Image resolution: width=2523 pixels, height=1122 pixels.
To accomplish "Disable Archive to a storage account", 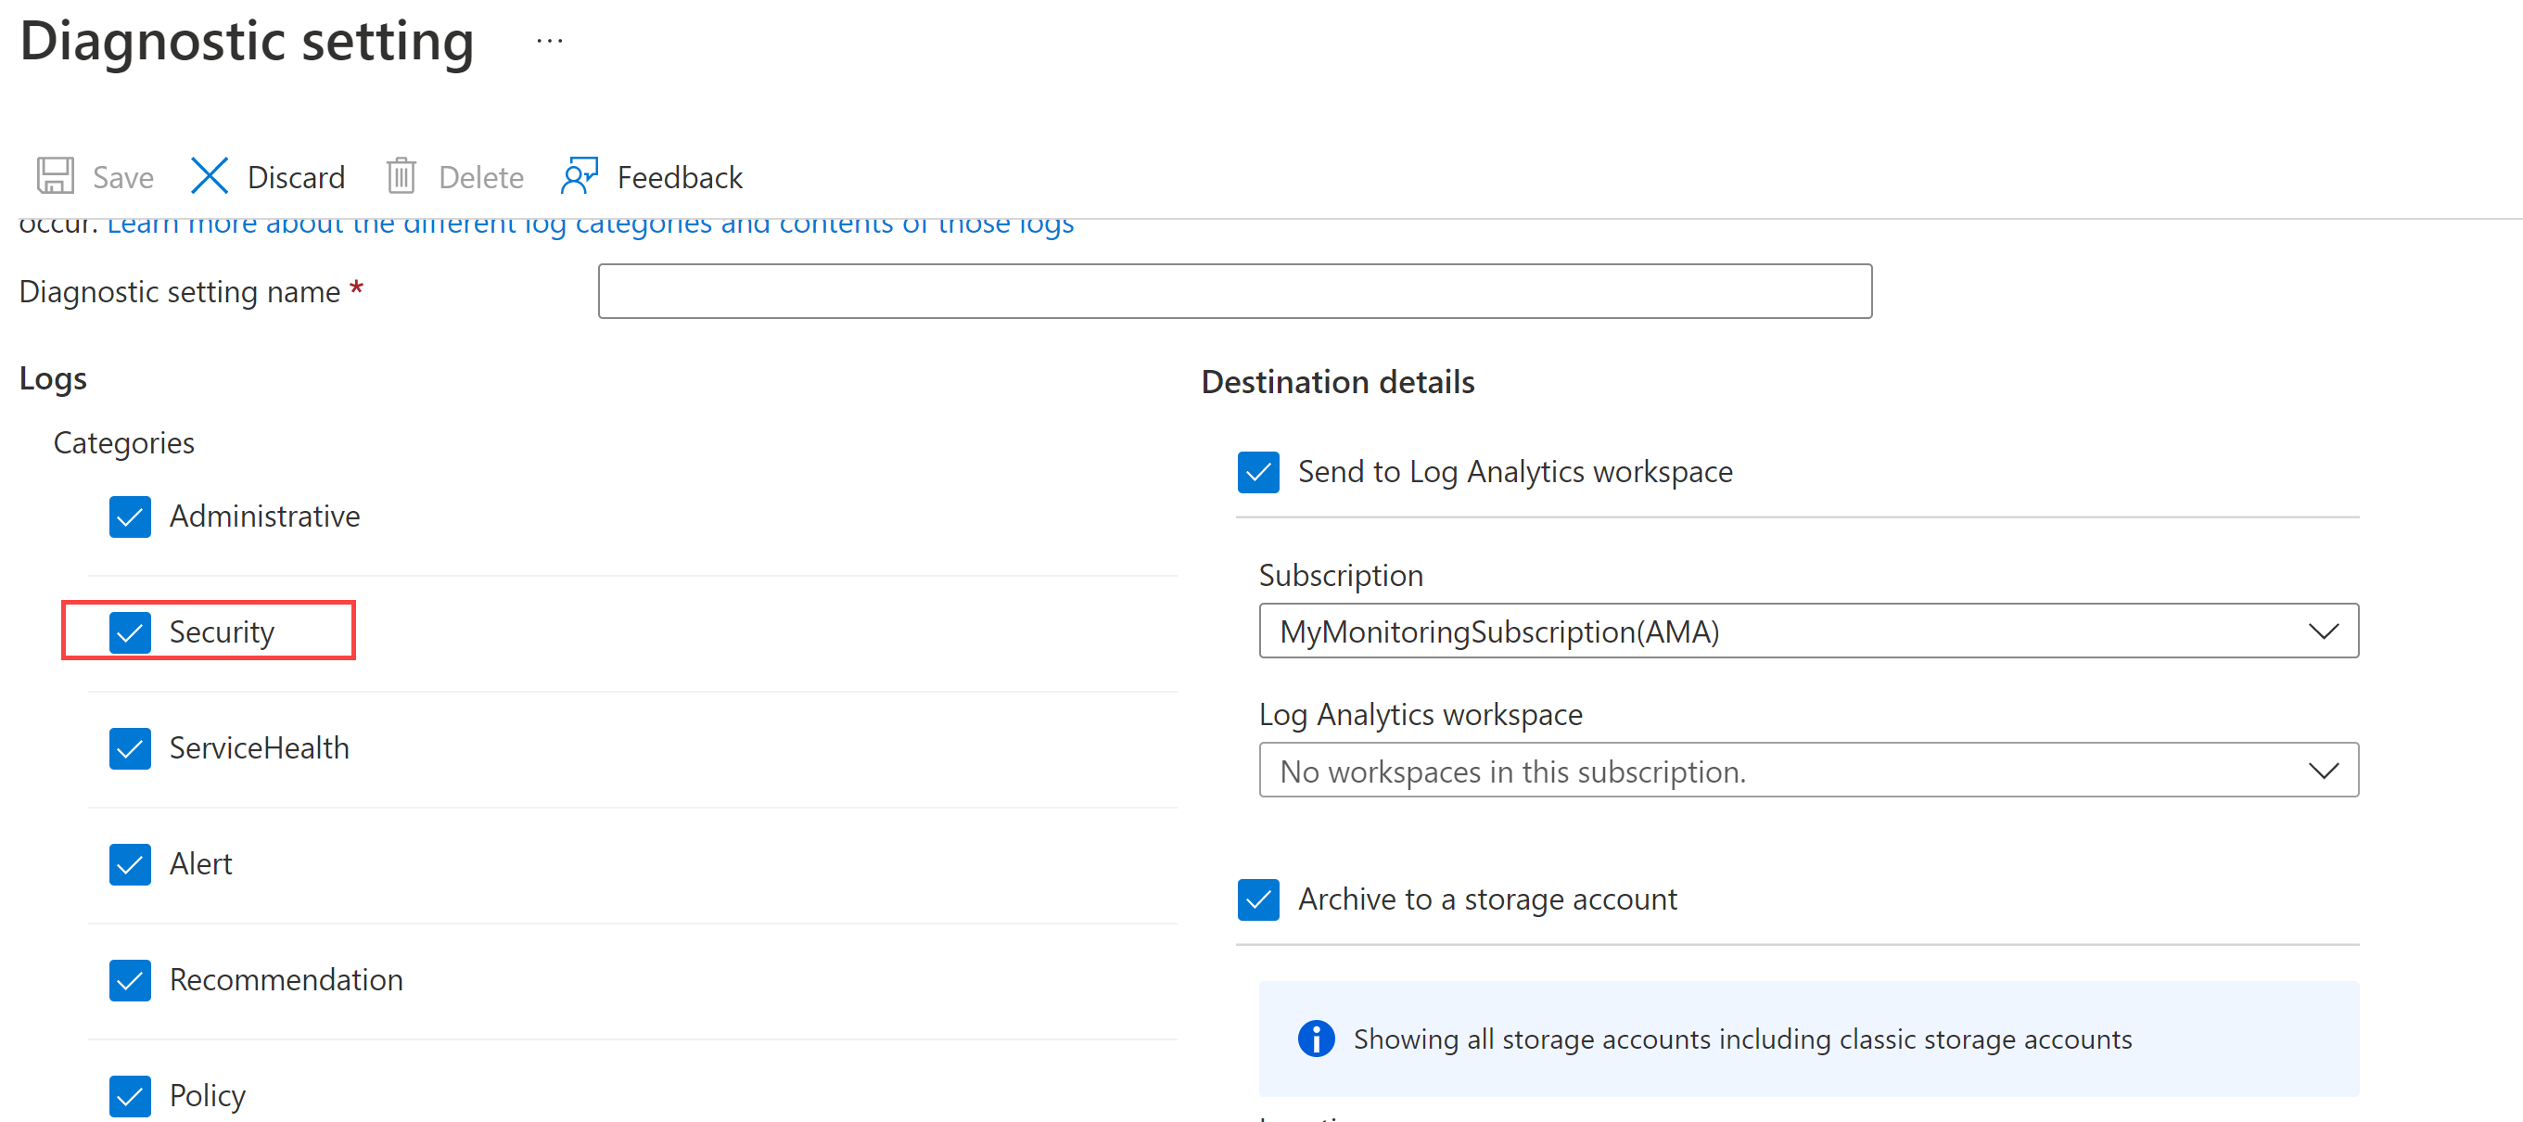I will 1258,899.
